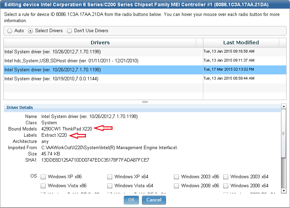Check the Windows 2003 x64 box
The width and height of the screenshot is (290, 208).
click(x=226, y=177)
